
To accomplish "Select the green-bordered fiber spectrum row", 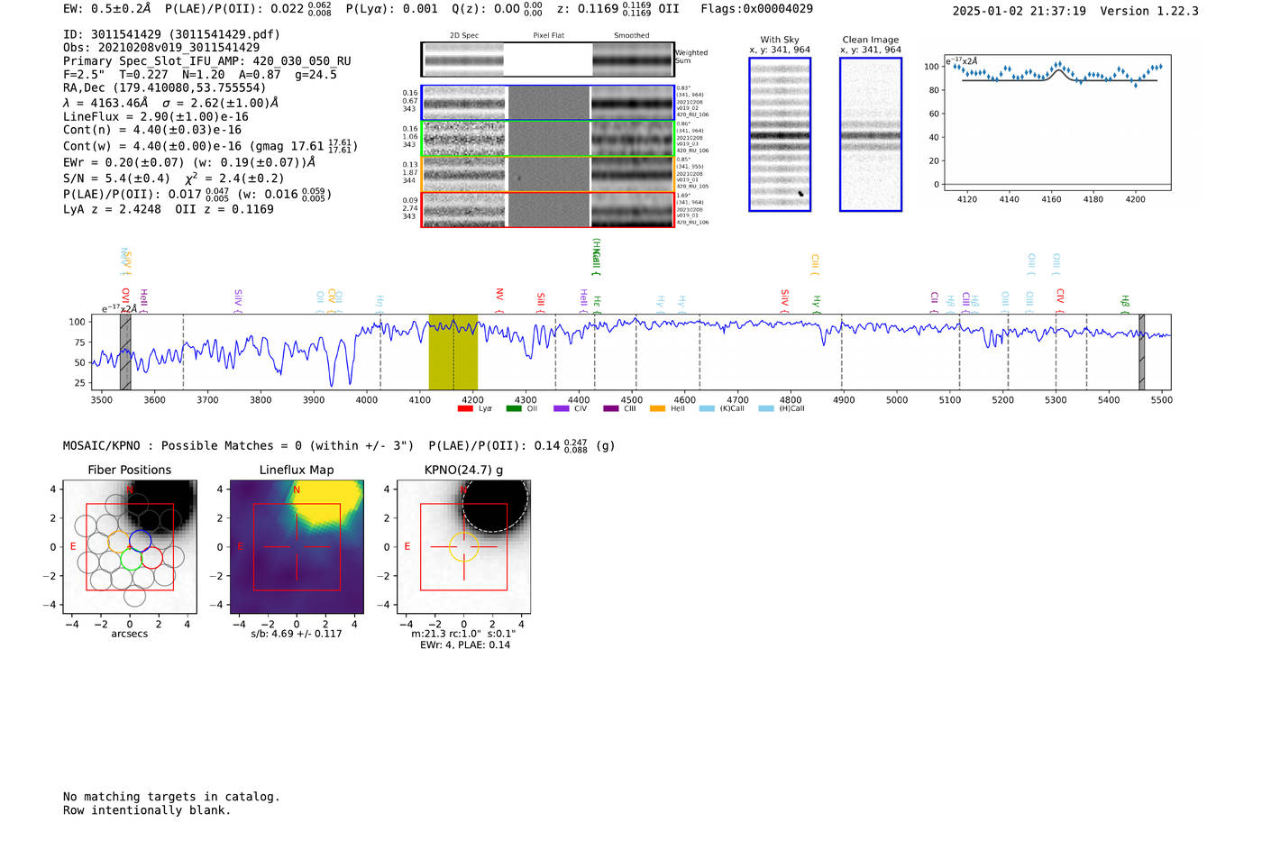I will point(547,139).
